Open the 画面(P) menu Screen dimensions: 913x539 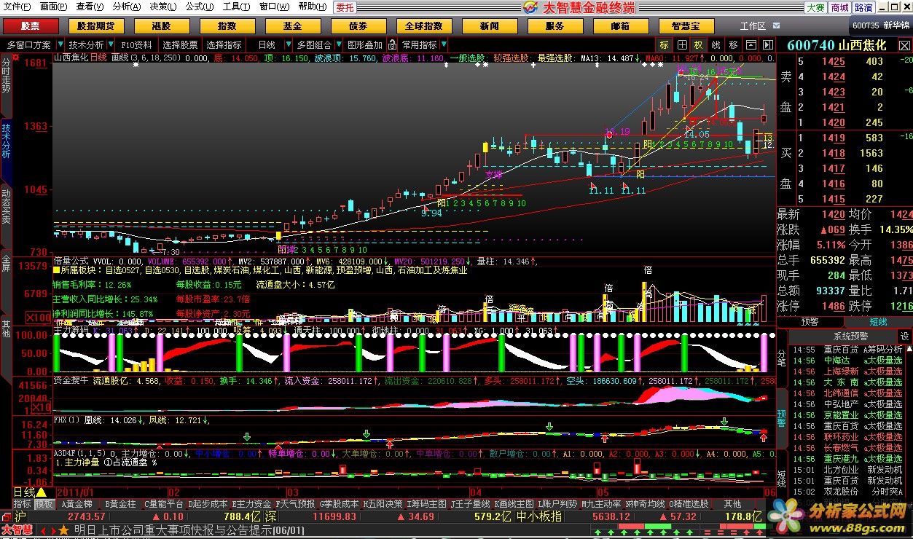tap(54, 7)
